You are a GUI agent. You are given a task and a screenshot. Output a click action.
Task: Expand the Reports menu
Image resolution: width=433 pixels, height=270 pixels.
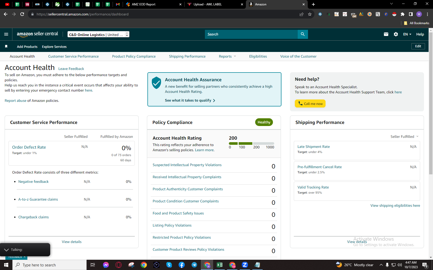pyautogui.click(x=227, y=56)
